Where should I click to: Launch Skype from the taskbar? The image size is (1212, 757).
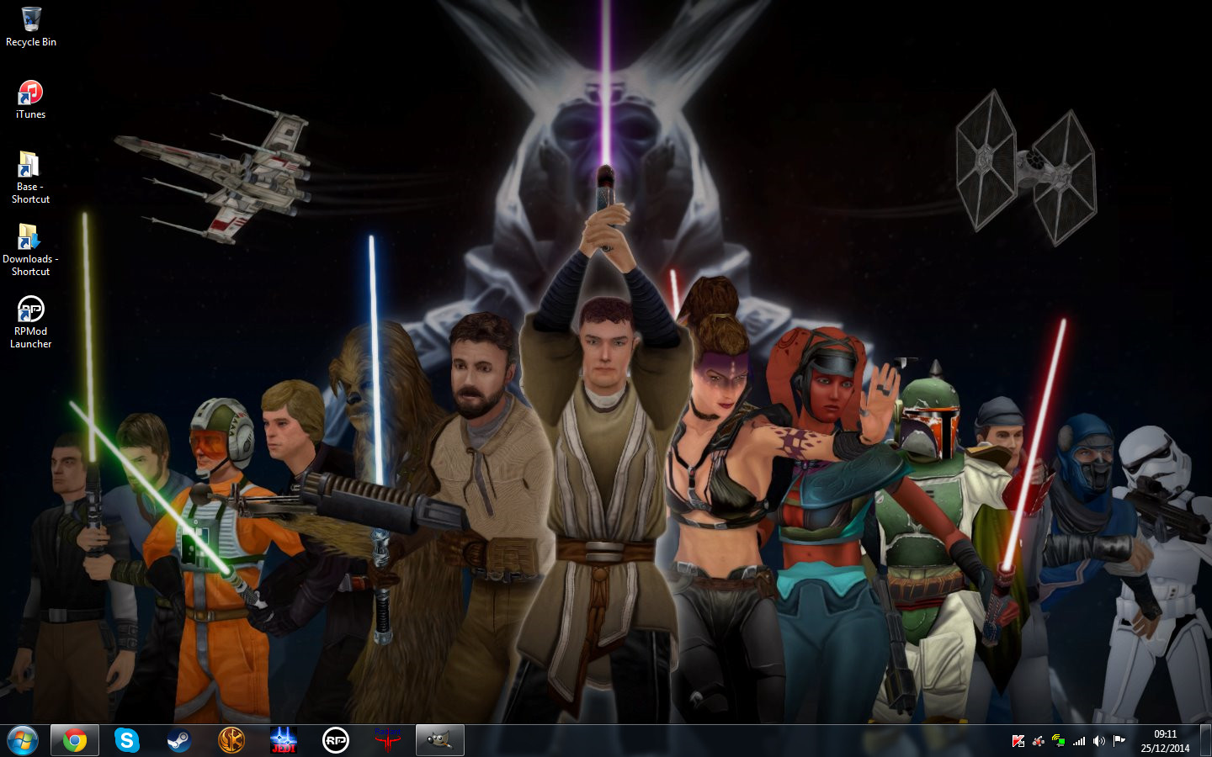(x=127, y=740)
